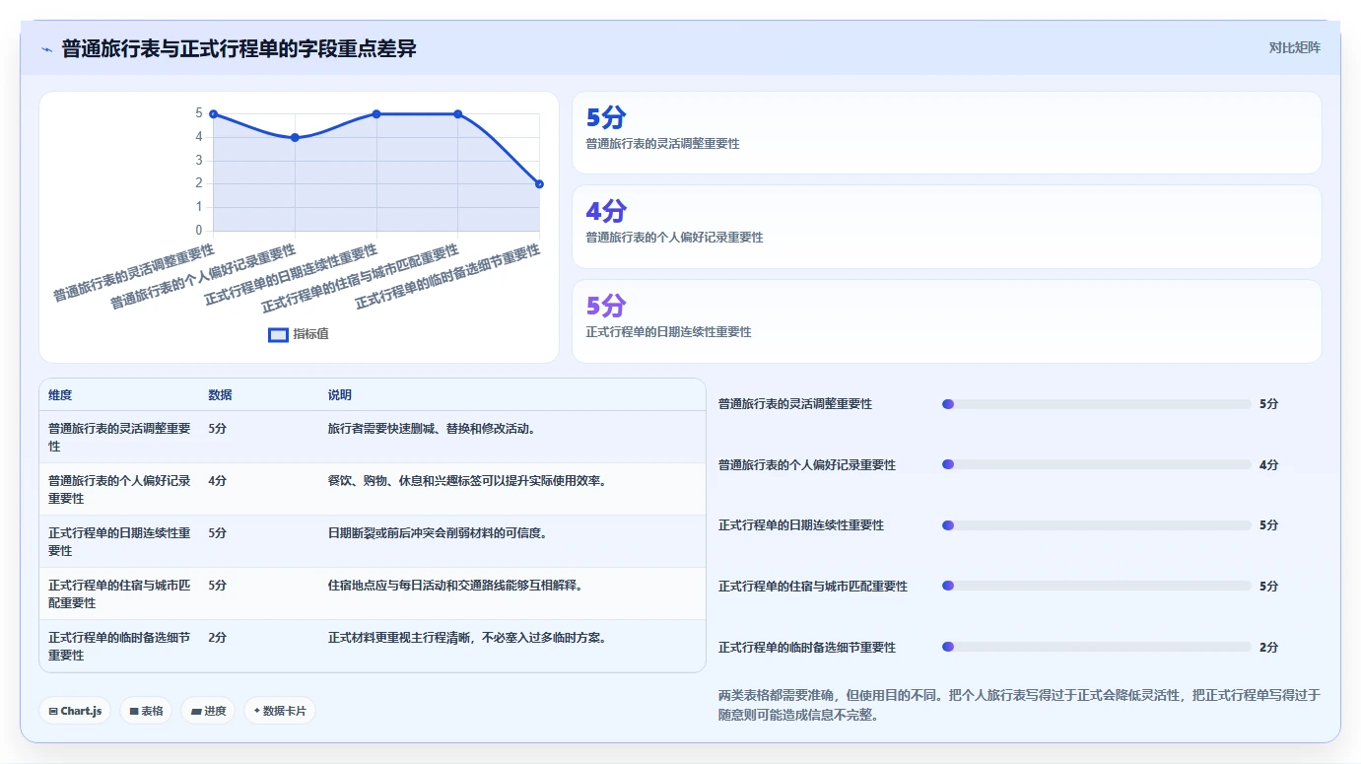Click the Chart.js chip icon

click(x=53, y=711)
